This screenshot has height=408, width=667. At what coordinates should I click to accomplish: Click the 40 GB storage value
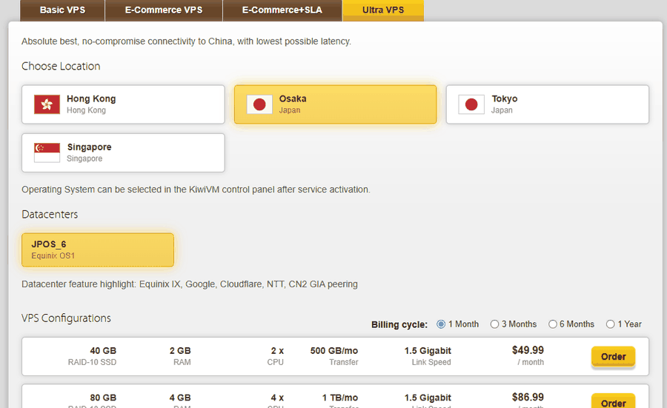pyautogui.click(x=103, y=351)
